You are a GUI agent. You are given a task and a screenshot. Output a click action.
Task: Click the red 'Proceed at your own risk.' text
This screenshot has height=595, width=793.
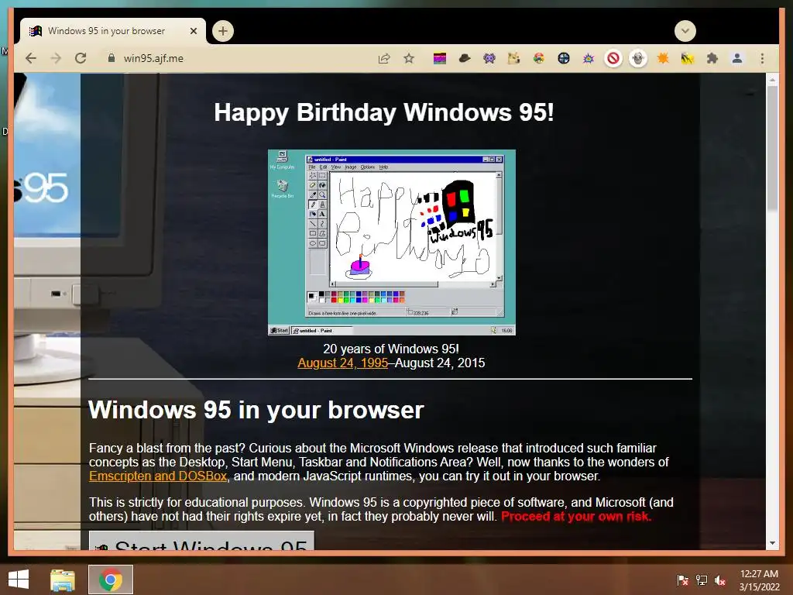[x=576, y=517]
